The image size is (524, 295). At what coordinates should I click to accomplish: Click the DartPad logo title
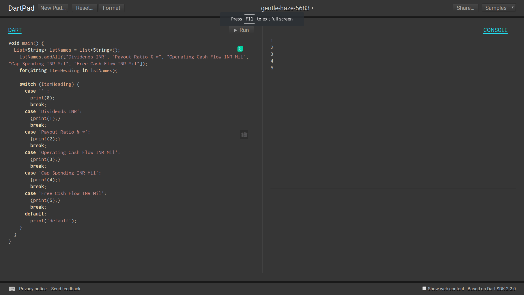(x=21, y=8)
